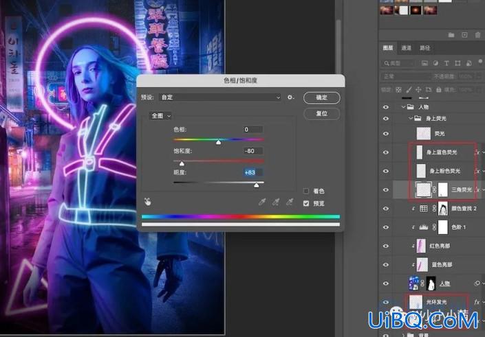Toggle layer filtering on/off switch

pos(480,61)
